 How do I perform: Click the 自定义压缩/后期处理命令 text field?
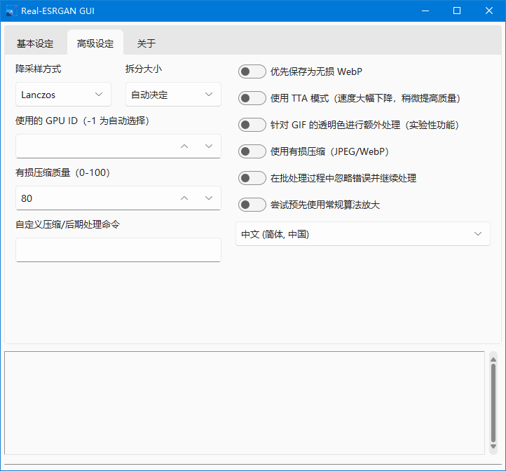[x=118, y=250]
